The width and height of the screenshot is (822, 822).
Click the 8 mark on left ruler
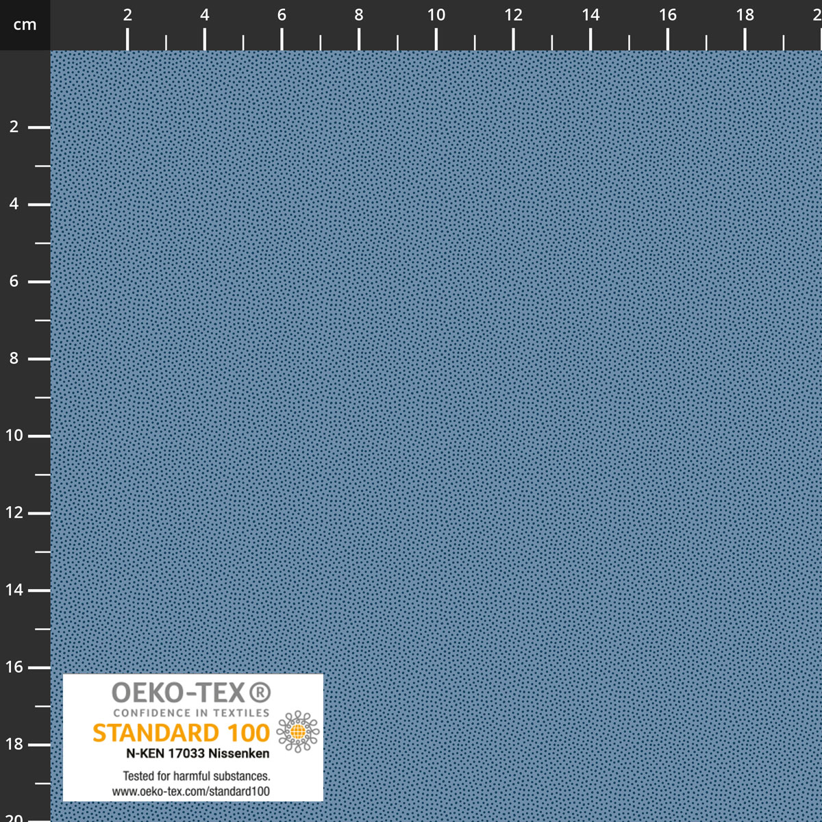pos(14,358)
